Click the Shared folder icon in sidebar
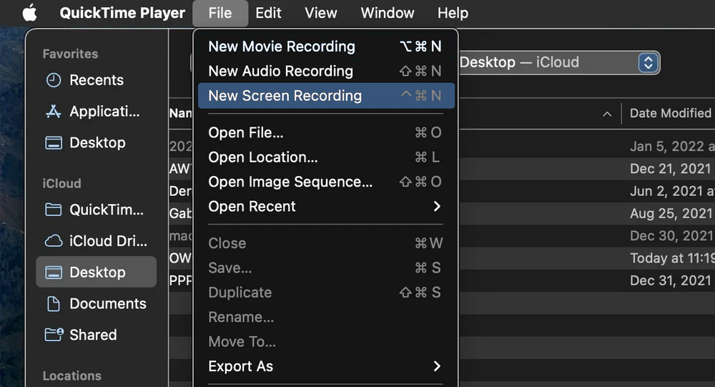Viewport: 715px width, 387px height. pos(54,335)
